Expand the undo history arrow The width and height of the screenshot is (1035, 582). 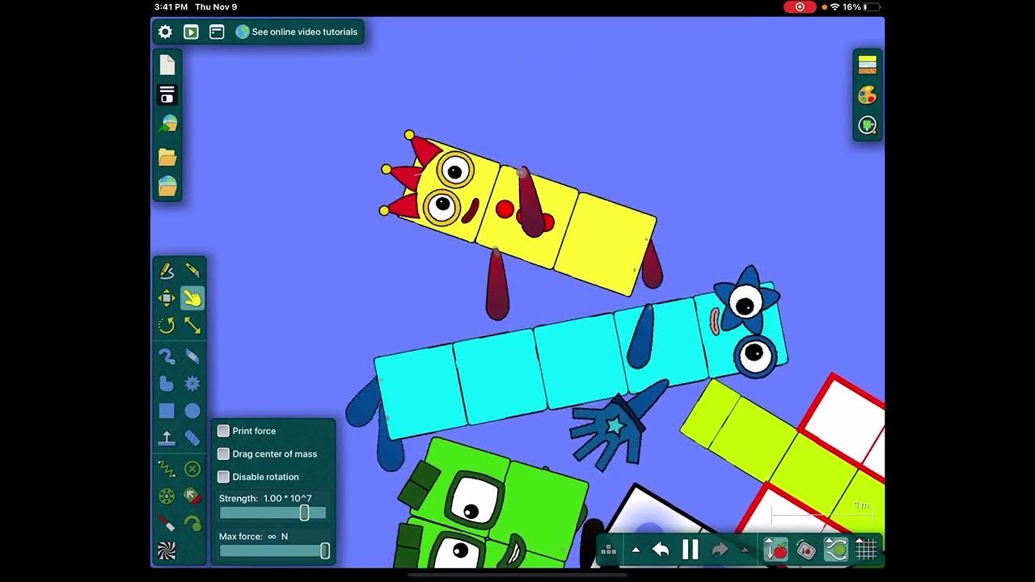636,550
